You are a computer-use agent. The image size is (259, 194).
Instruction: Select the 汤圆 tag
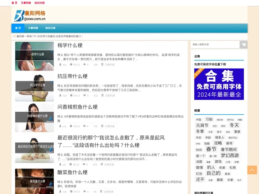pyautogui.click(x=199, y=162)
